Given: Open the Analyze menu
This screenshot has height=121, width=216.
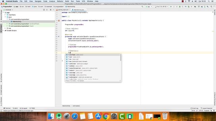Looking at the screenshot, I should [52, 1].
